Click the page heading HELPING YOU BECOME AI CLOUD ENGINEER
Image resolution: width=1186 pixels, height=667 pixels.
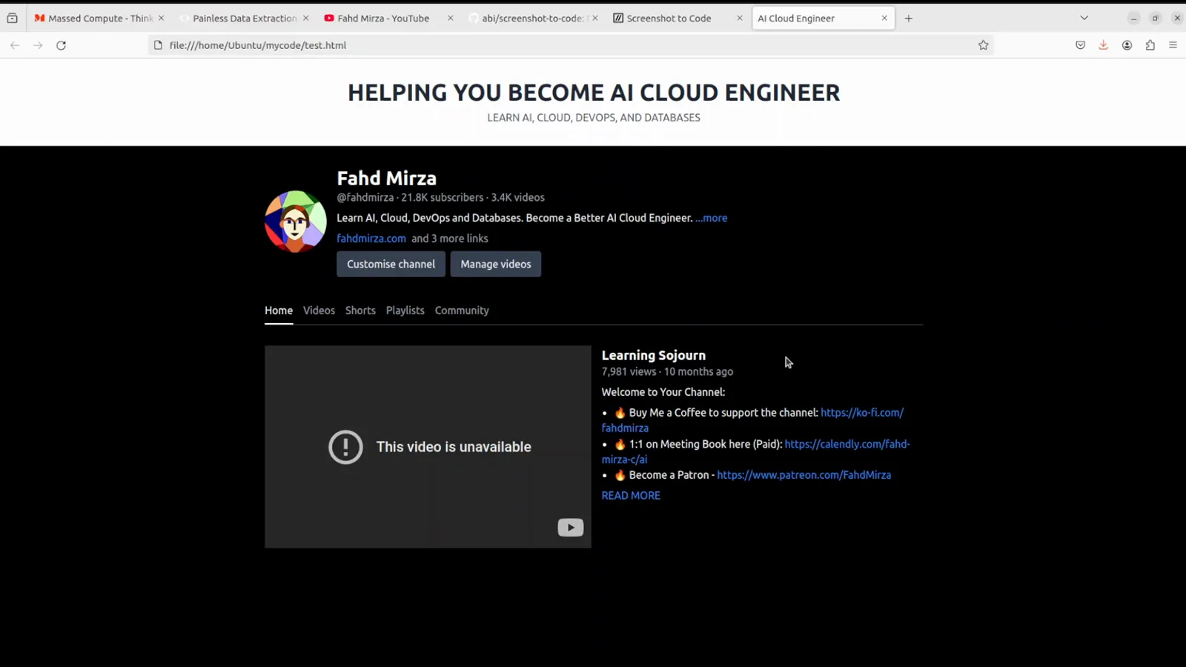point(594,93)
